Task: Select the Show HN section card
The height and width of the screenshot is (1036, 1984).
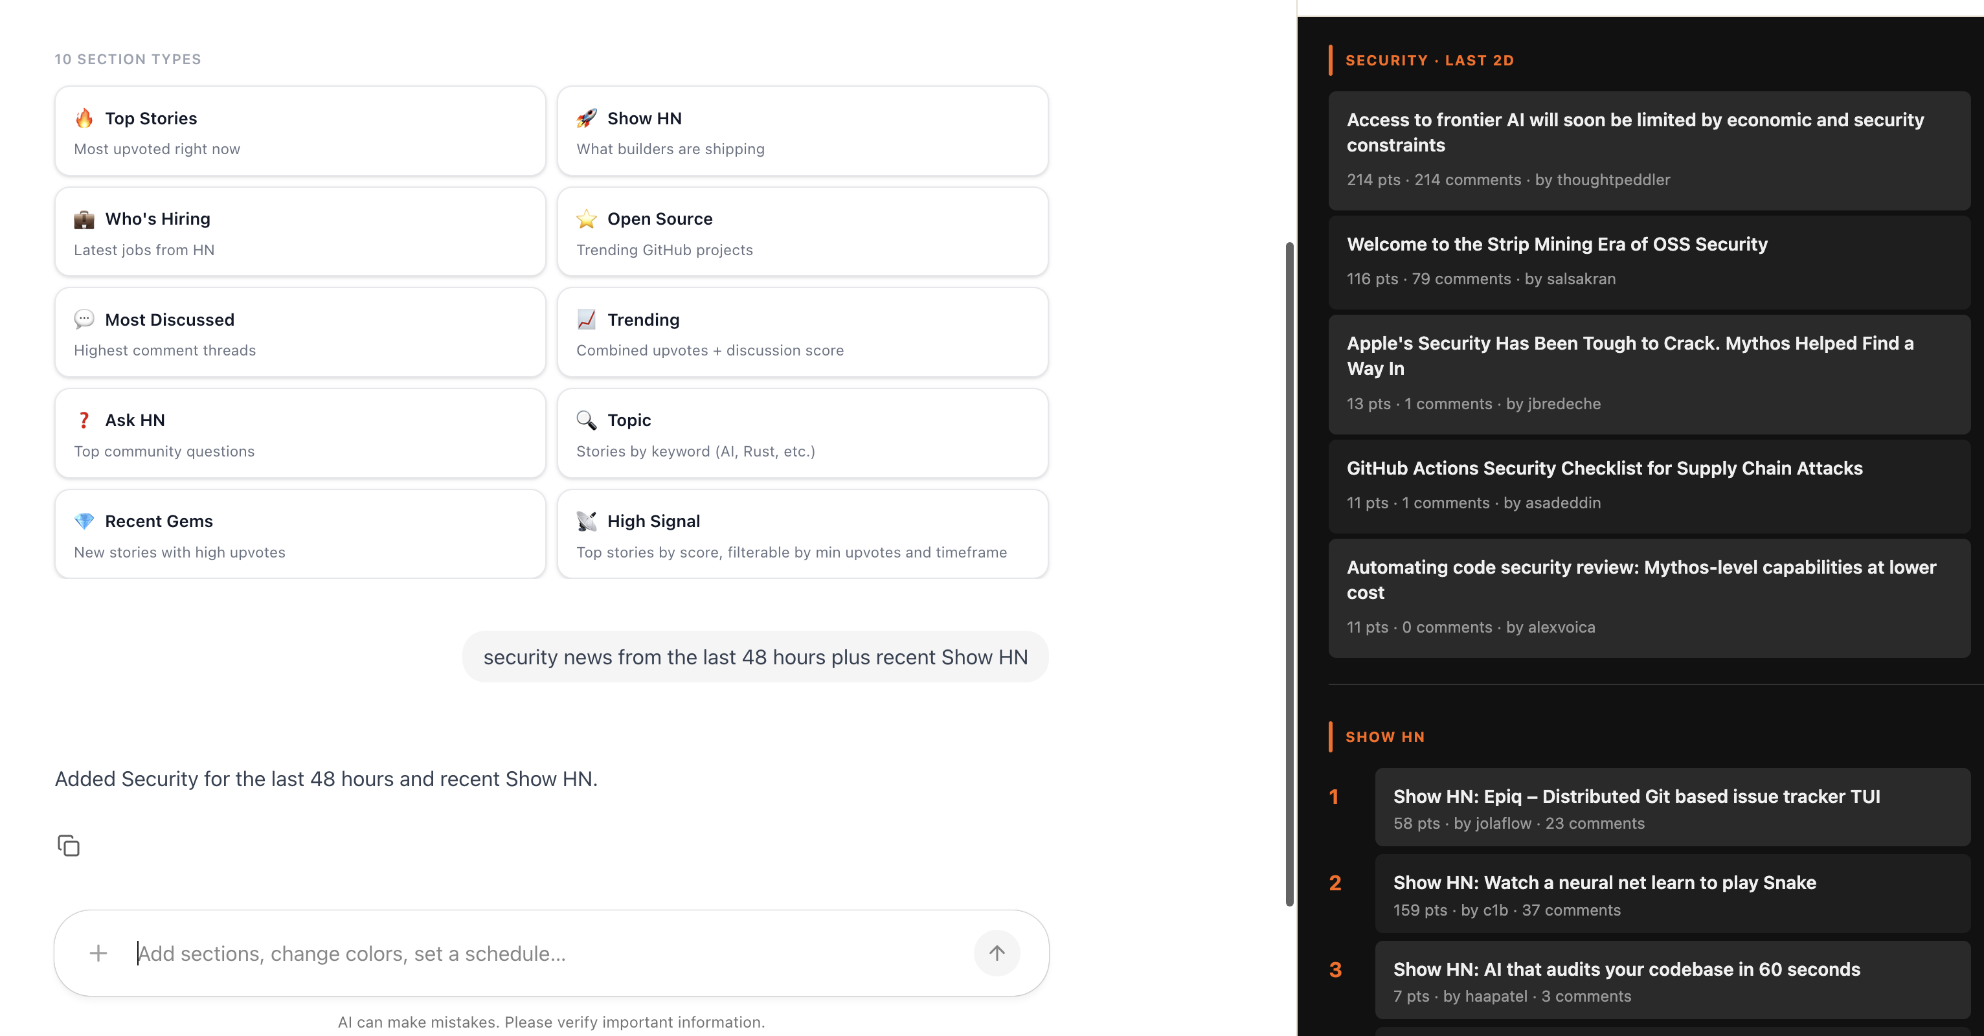Action: tap(802, 131)
